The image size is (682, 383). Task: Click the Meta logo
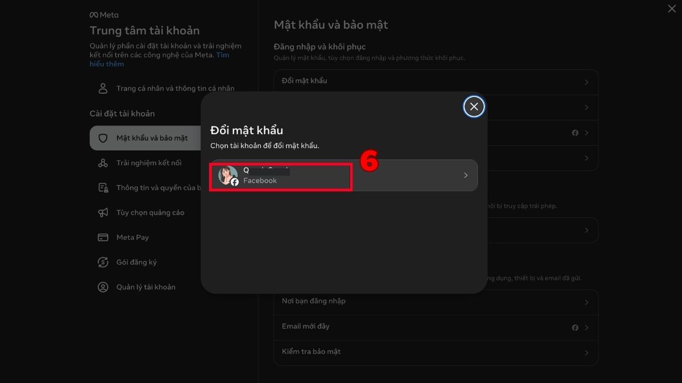(104, 15)
